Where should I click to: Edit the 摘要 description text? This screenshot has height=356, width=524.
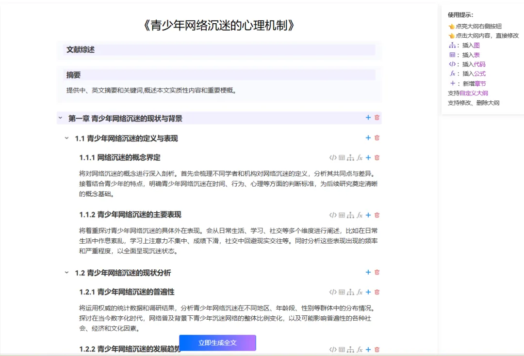point(151,90)
